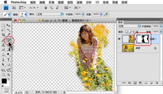This screenshot has width=163, height=94.
Task: Create new adjustment layer button
Action: click(x=140, y=83)
